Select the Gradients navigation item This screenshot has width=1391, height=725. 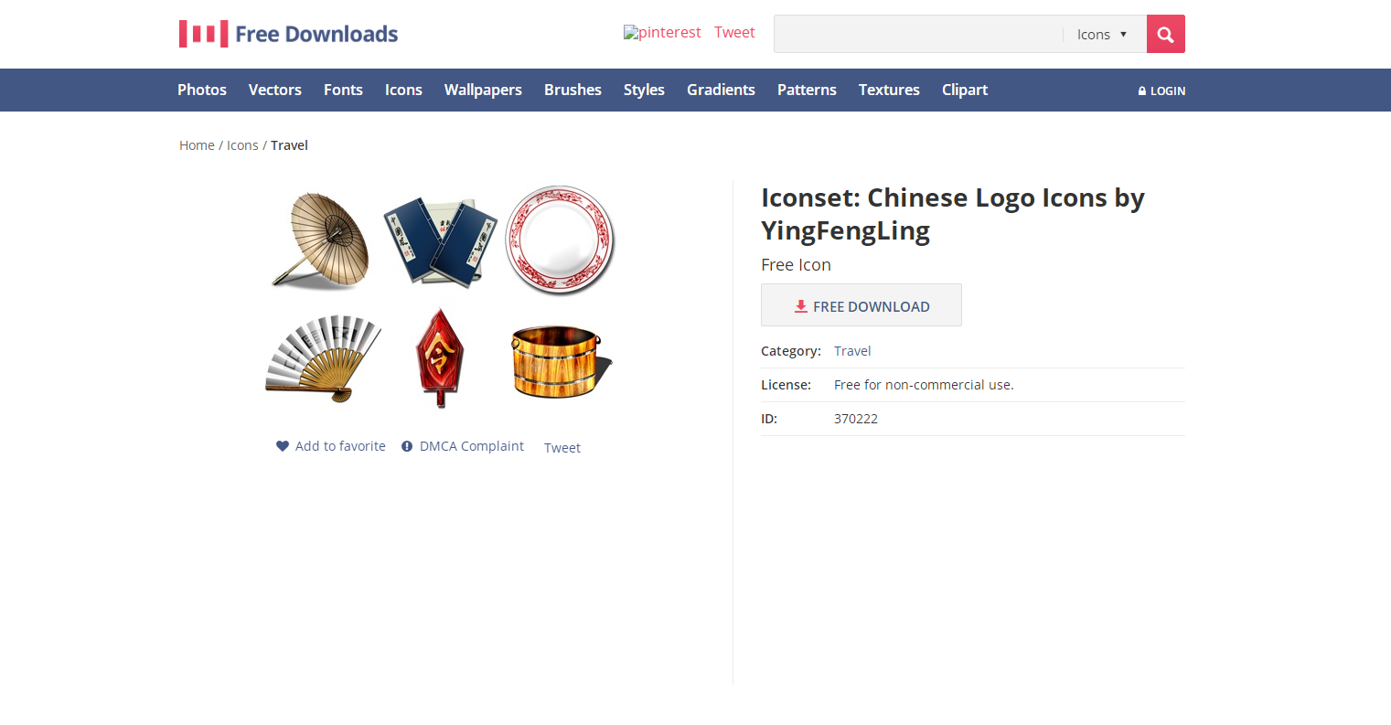(x=721, y=90)
